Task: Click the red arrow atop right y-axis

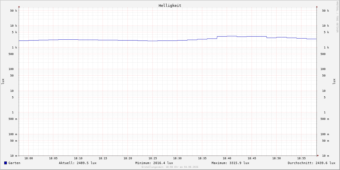Action: 317,7
